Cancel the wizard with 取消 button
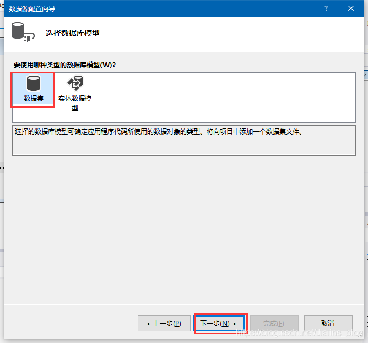 (x=328, y=324)
